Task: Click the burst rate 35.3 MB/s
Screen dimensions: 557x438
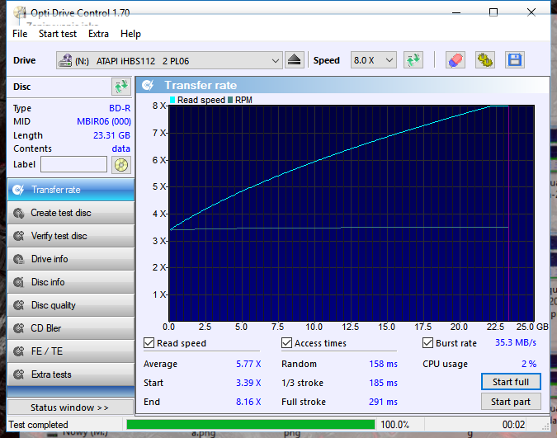Action: pos(516,342)
